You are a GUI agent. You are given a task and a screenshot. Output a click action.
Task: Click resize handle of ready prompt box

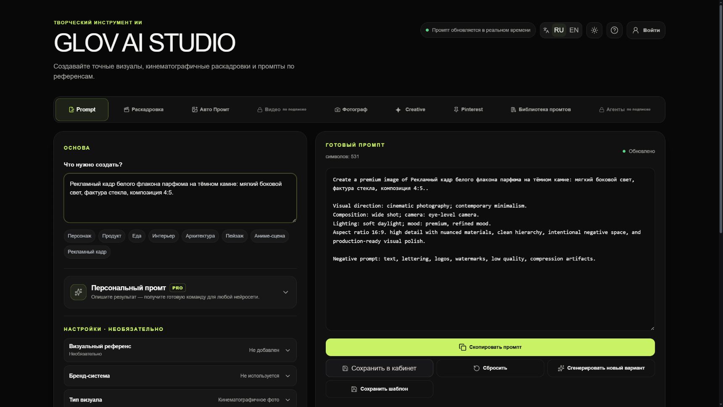click(x=652, y=328)
